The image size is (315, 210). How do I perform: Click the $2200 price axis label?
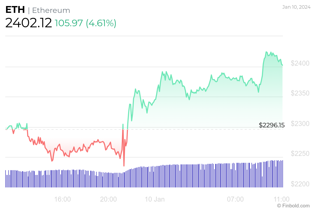pos(300,184)
